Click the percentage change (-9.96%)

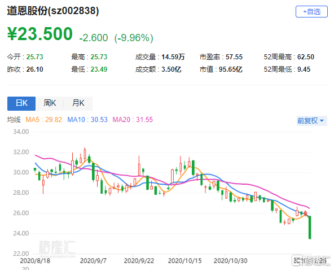coord(134,38)
